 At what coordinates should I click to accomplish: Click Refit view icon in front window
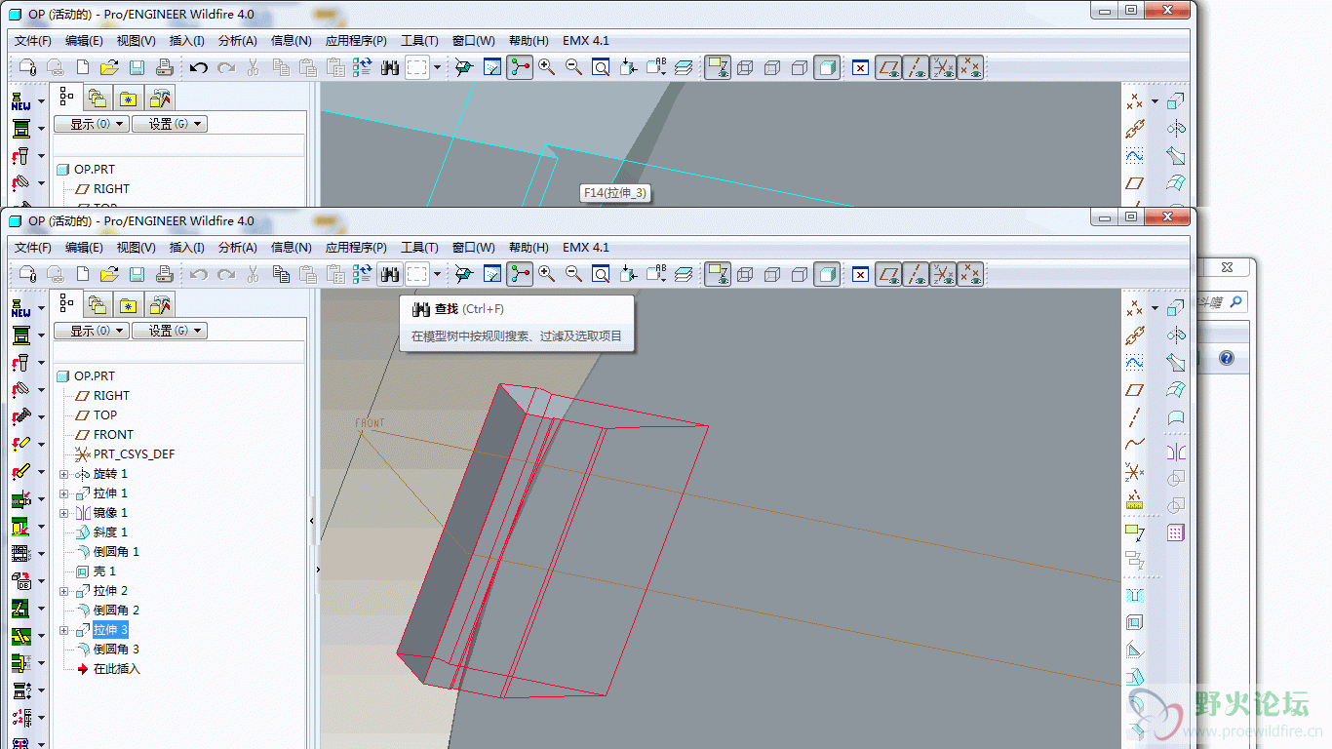click(x=601, y=275)
